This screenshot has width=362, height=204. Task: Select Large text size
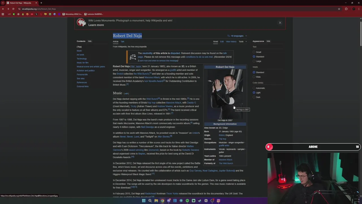pyautogui.click(x=254, y=61)
